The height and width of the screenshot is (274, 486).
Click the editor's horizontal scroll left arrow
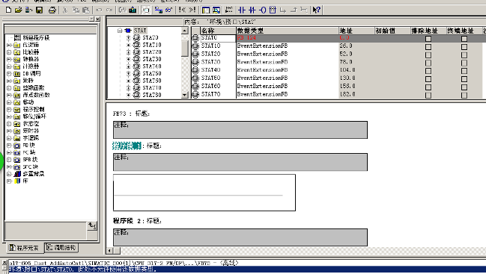(x=110, y=251)
